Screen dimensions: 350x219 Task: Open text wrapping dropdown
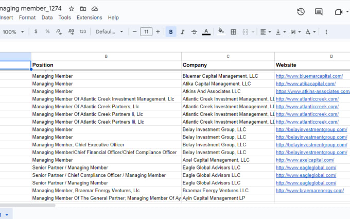295,32
